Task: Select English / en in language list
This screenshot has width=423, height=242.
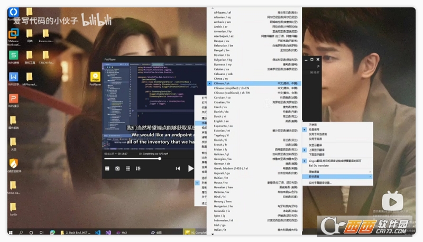Action: 254,122
